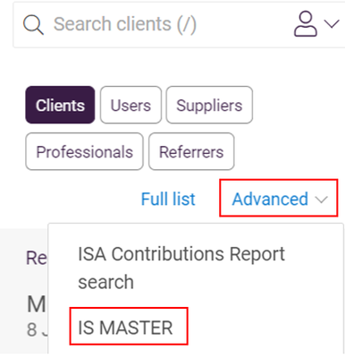Open the partially hidden 'M' client entry
This screenshot has width=345, height=358.
(37, 304)
